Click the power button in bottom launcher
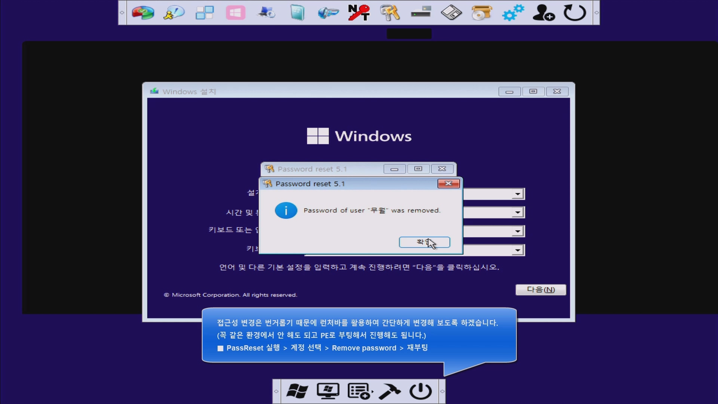The image size is (718, 404). (x=420, y=391)
